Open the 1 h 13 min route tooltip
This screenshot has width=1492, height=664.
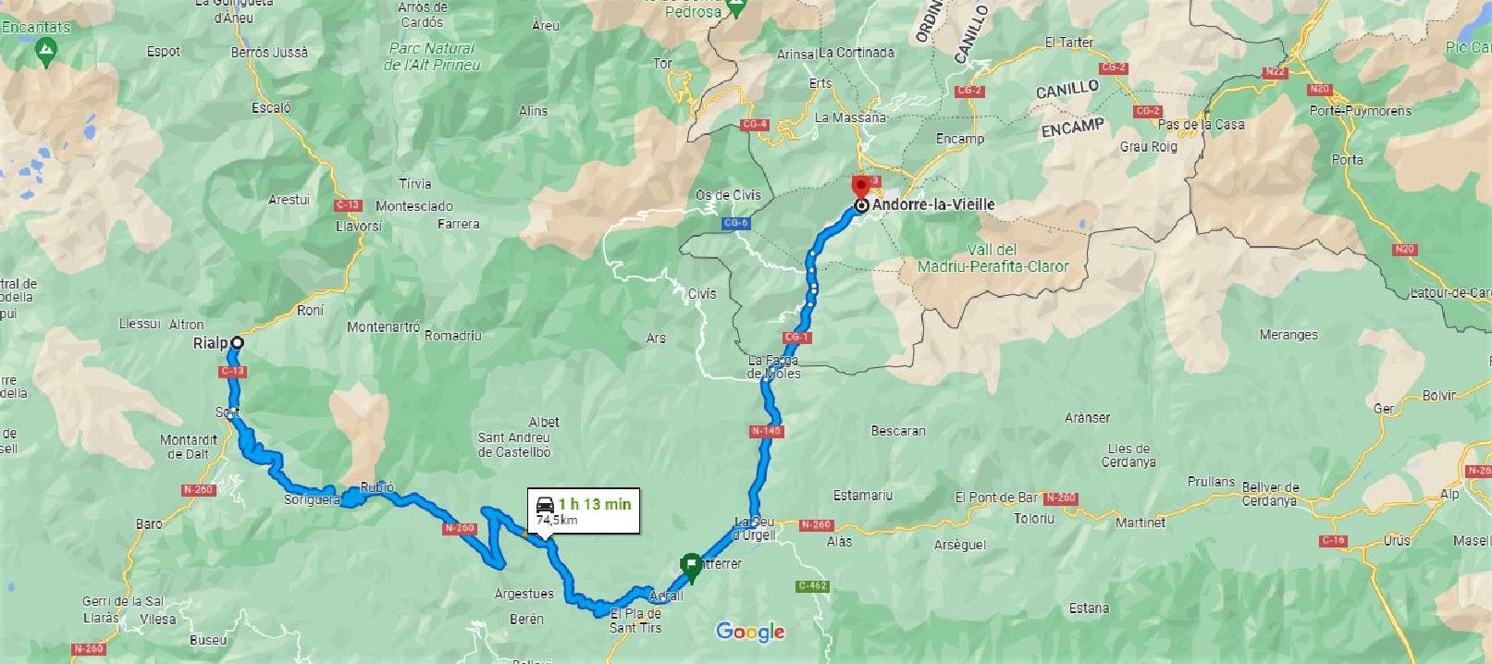click(x=584, y=510)
